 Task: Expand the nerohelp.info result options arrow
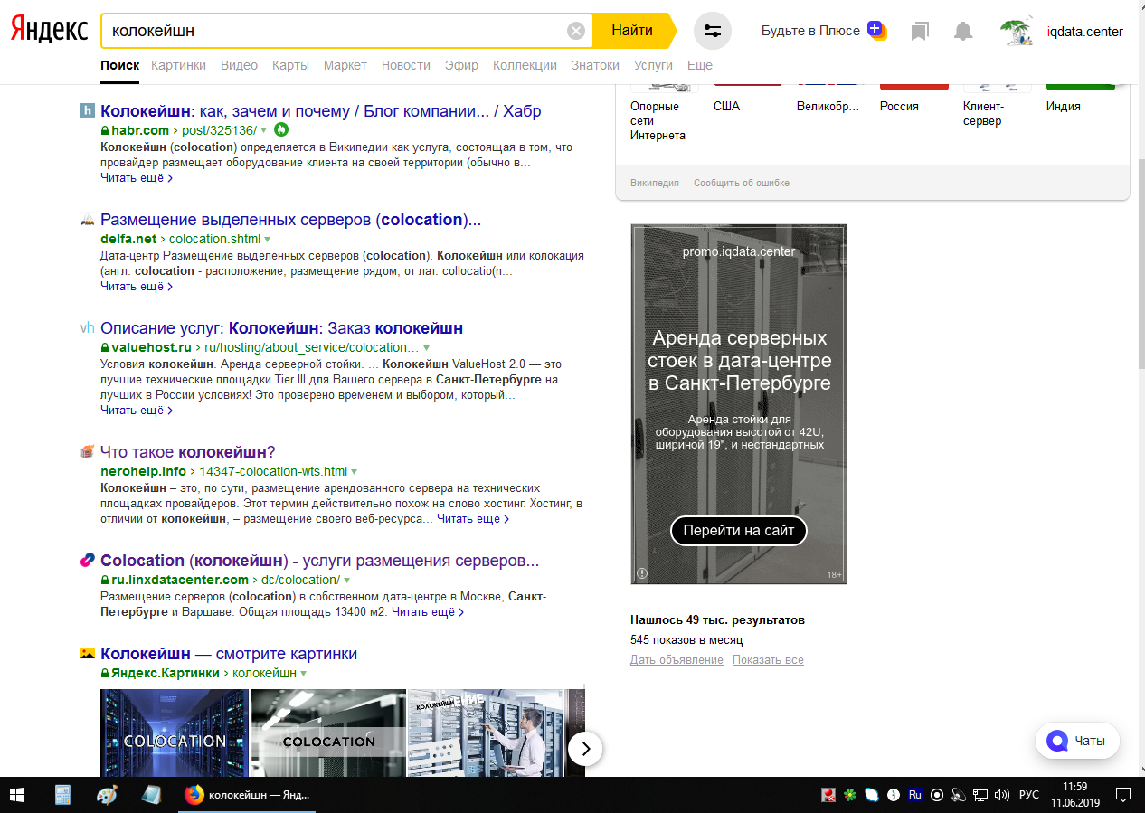(x=355, y=472)
